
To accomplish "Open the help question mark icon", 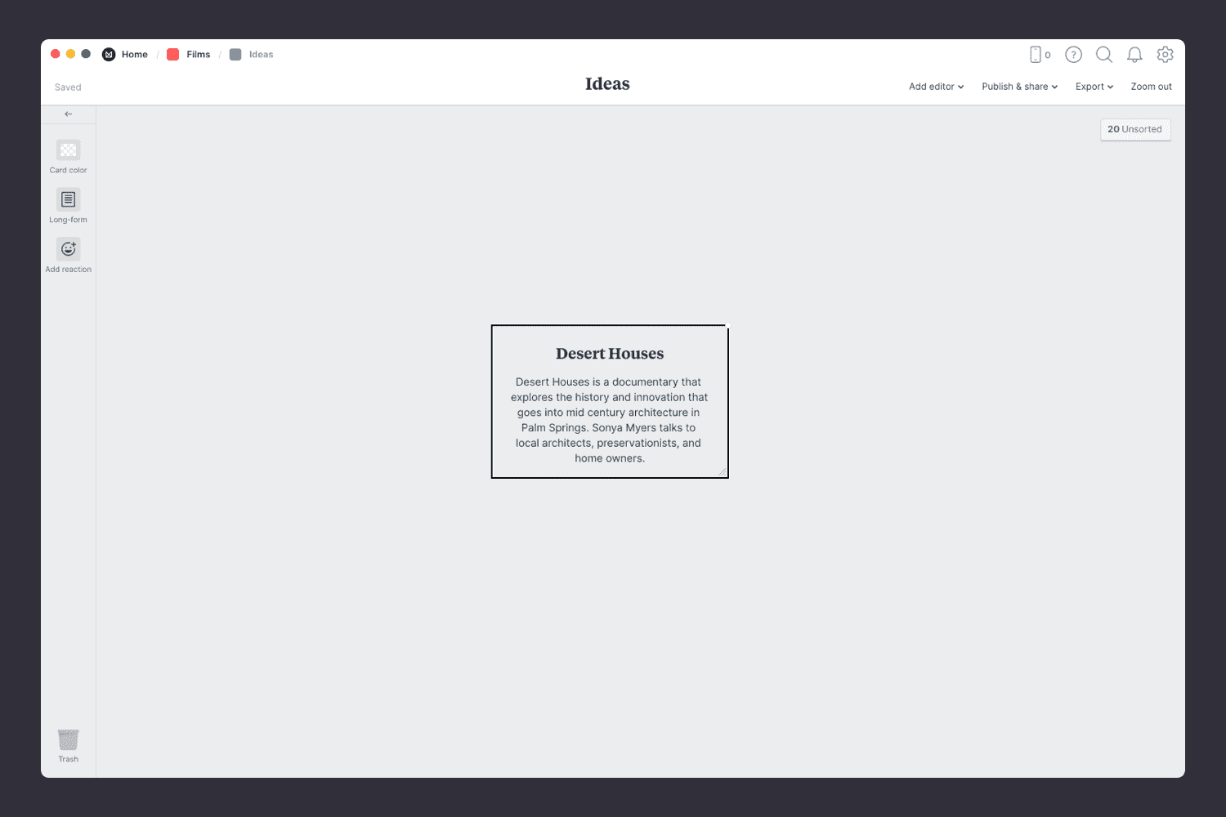I will [1073, 55].
